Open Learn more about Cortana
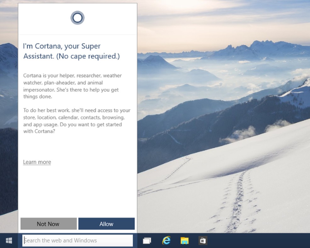This screenshot has height=248, width=310. click(37, 162)
